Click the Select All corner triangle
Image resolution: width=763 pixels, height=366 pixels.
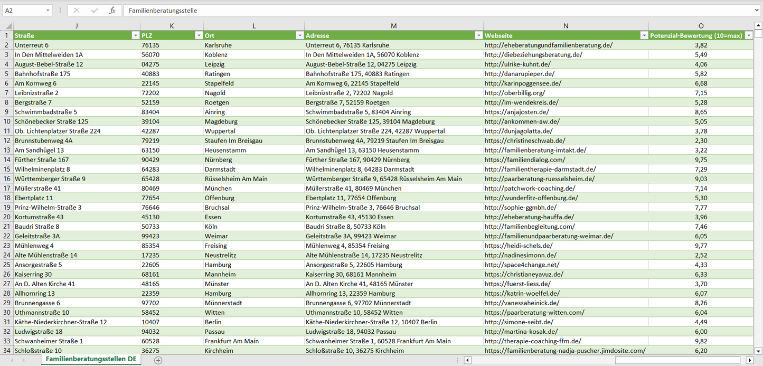[x=7, y=26]
